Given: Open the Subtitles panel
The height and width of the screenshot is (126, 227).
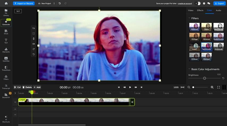Looking at the screenshot, I should coord(6,59).
